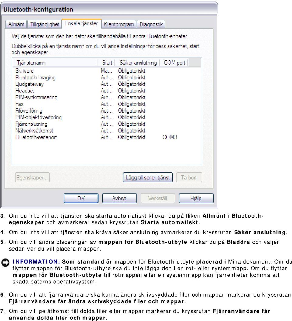Go to the Klientprogram tab
The image size is (292, 321).
click(x=119, y=24)
